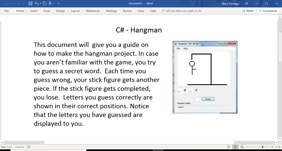282x151 pixels.
Task: Click the horizontal scrollbar left arrow
Action: 2,142
